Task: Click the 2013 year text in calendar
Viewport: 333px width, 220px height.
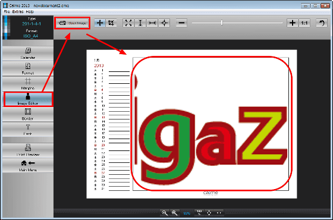Action: coord(99,65)
